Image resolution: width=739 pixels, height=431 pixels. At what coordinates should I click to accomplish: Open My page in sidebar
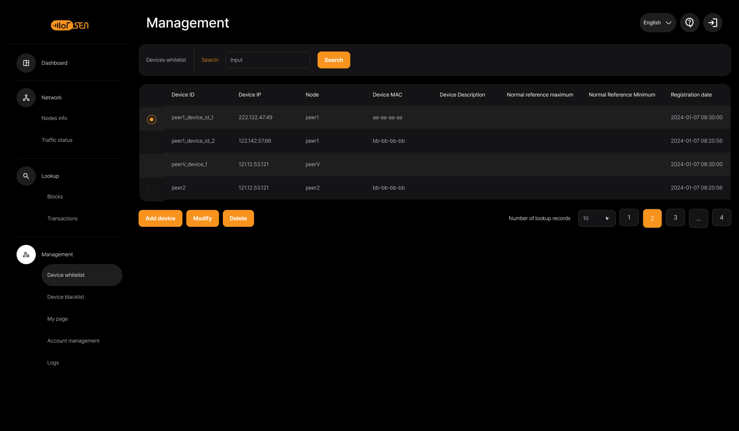(x=57, y=319)
